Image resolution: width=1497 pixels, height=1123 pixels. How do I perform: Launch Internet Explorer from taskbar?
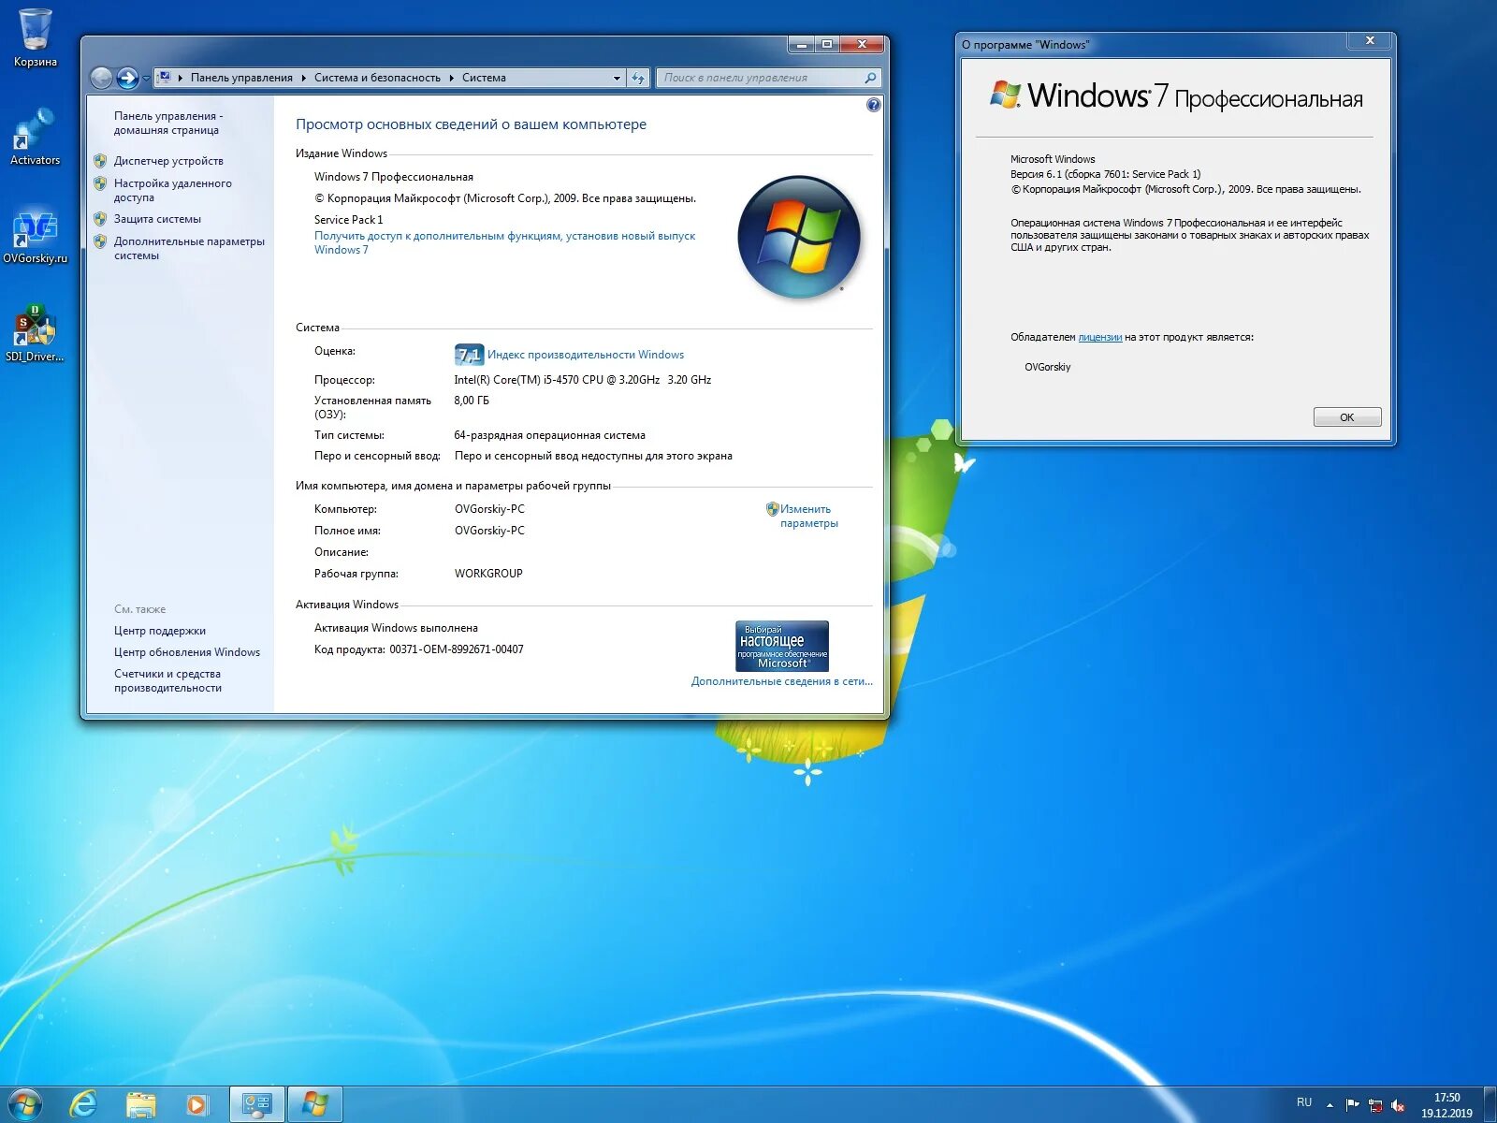click(84, 1104)
